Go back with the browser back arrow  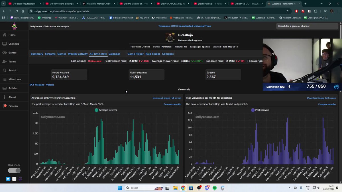point(4,11)
